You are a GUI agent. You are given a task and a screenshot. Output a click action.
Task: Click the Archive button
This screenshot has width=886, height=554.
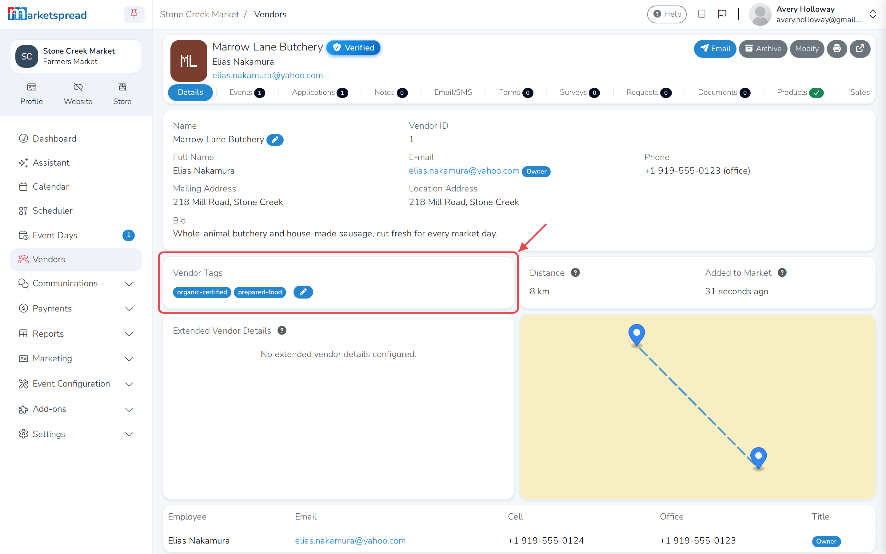click(x=763, y=49)
